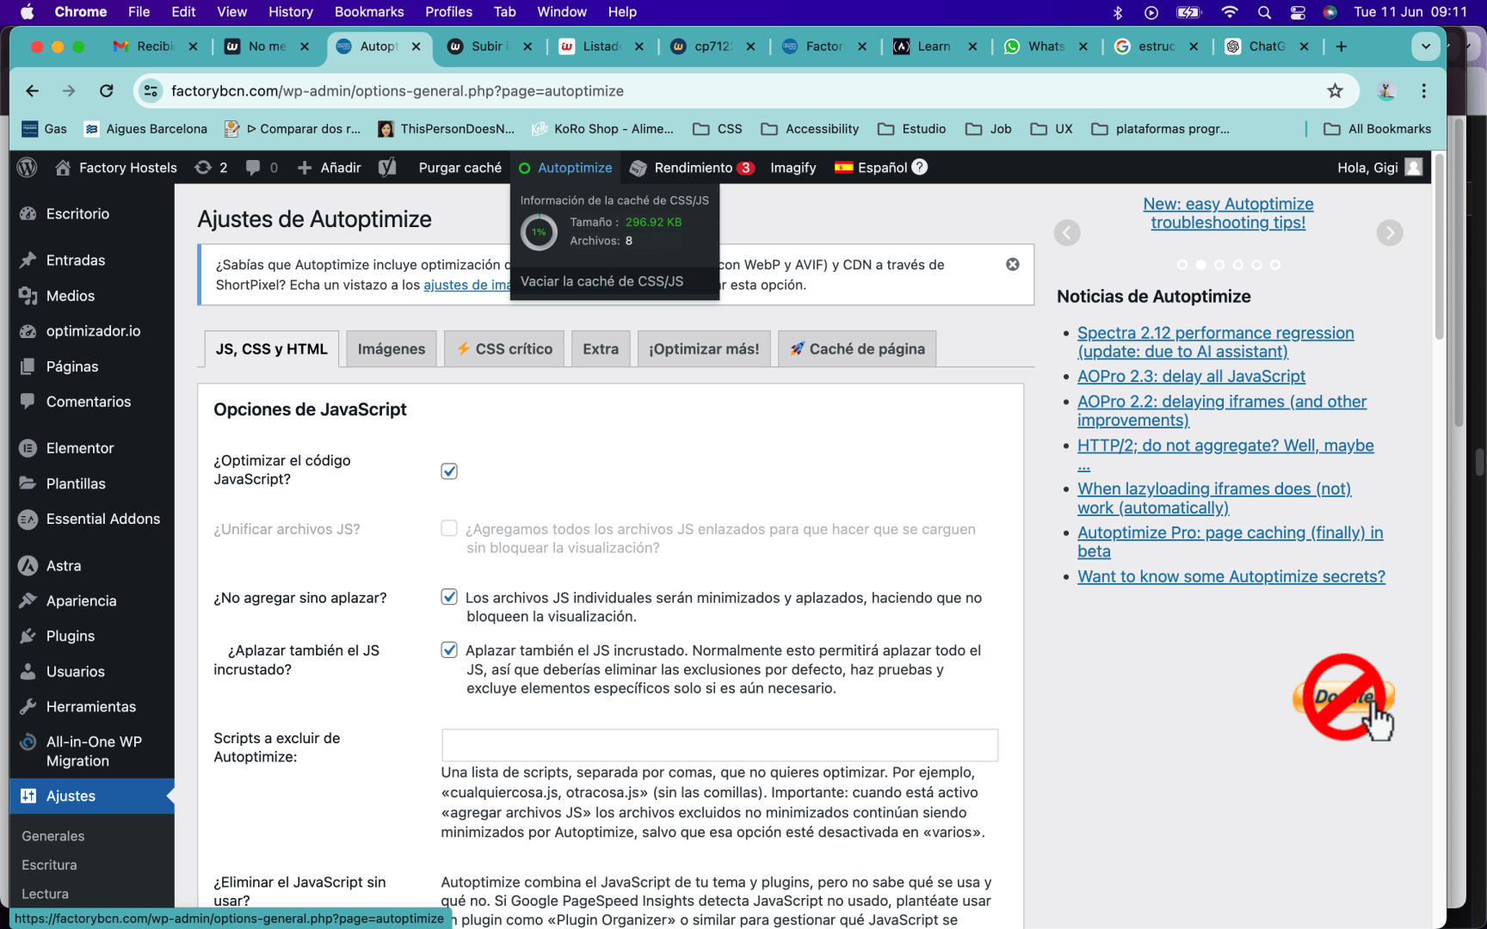The height and width of the screenshot is (929, 1487).
Task: Open macOS Spotlight search
Action: coord(1264,12)
